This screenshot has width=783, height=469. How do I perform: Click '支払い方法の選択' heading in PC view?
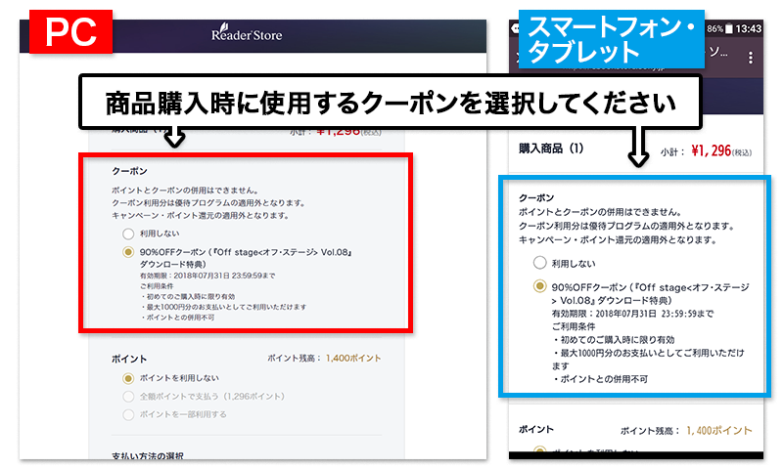click(148, 455)
